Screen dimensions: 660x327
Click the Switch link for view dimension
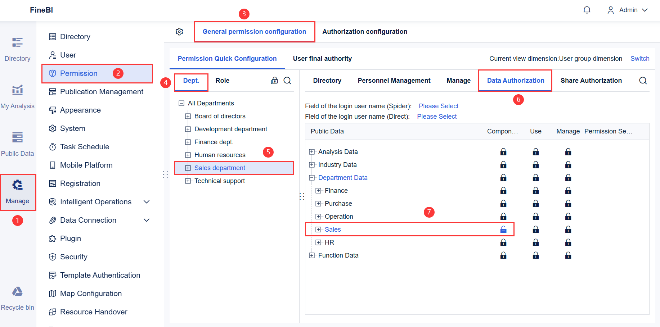639,58
